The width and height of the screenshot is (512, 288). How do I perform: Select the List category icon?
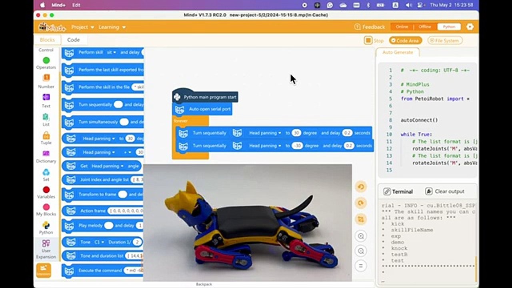[x=46, y=117]
